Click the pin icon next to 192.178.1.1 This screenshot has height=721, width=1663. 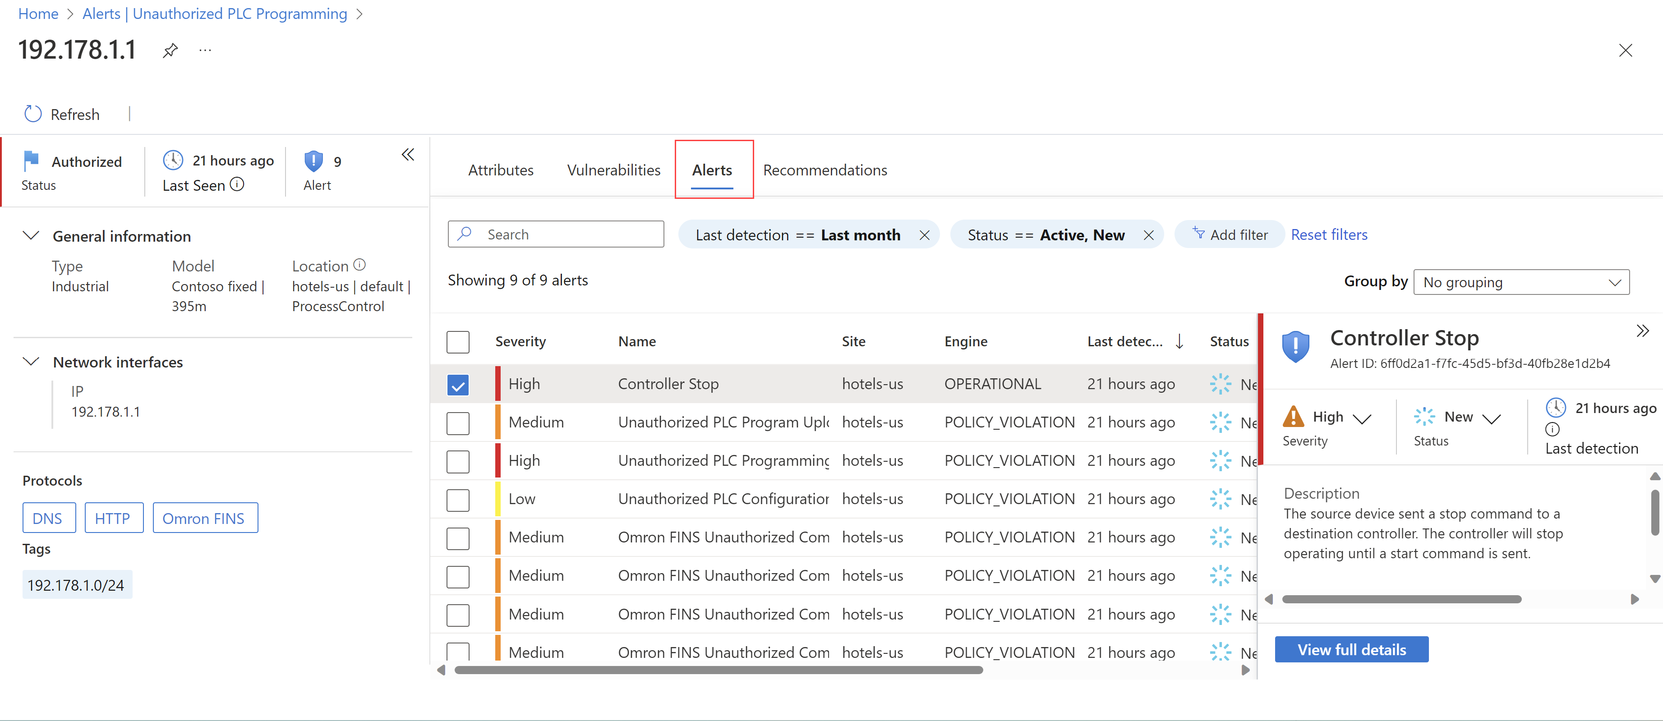[x=170, y=51]
